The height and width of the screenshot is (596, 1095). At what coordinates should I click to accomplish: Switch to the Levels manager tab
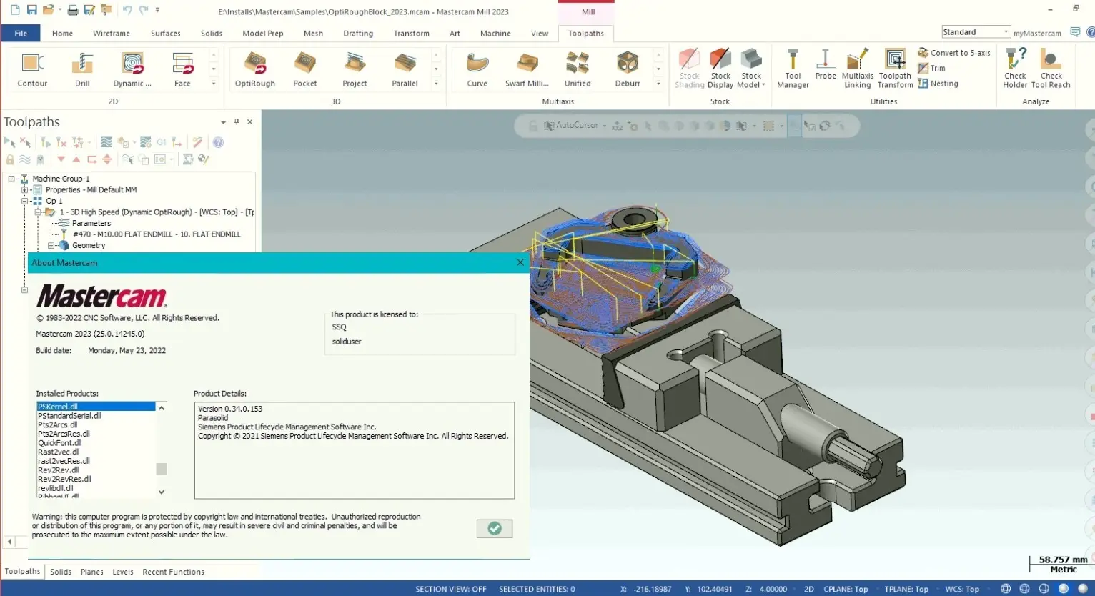[123, 572]
